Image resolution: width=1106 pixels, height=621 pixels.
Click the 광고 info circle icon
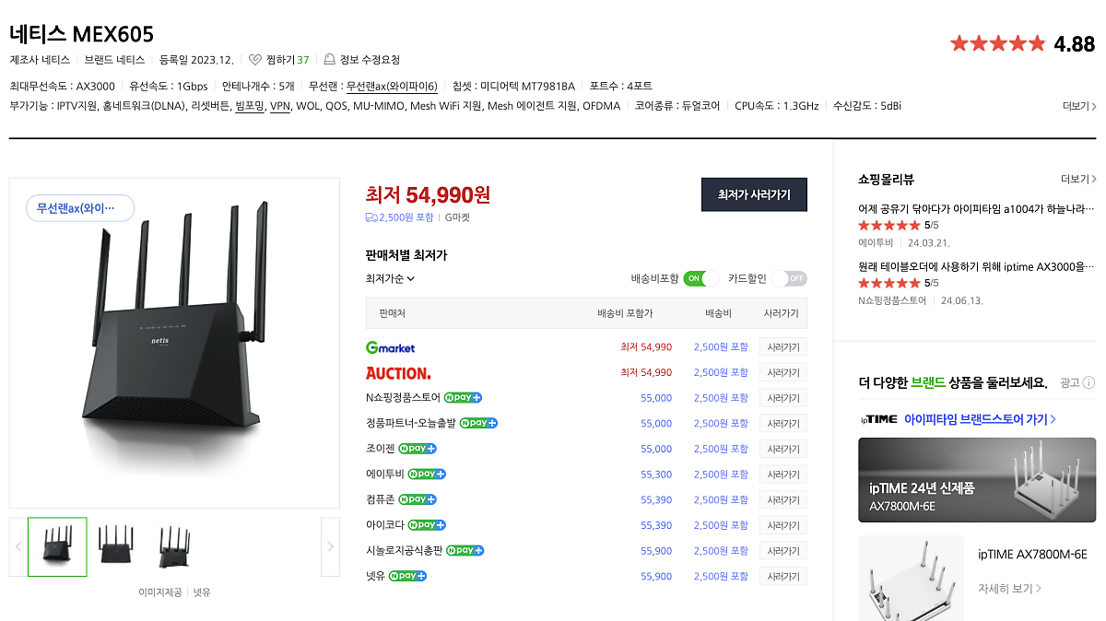(1088, 382)
